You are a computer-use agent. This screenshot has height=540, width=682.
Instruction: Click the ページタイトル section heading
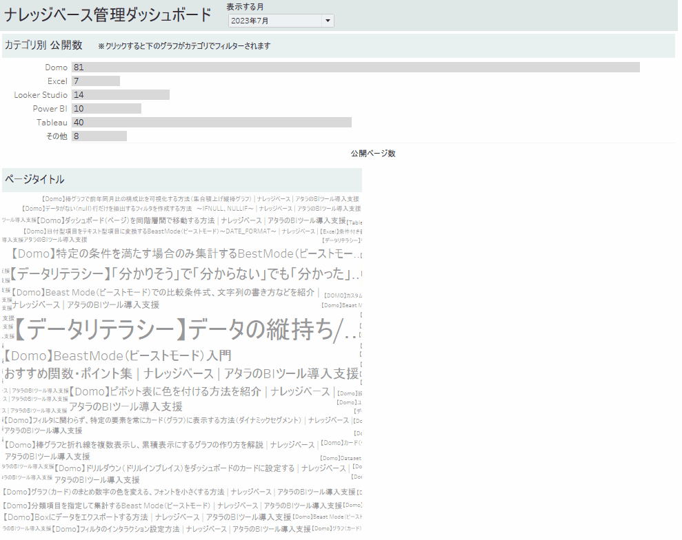[34, 179]
